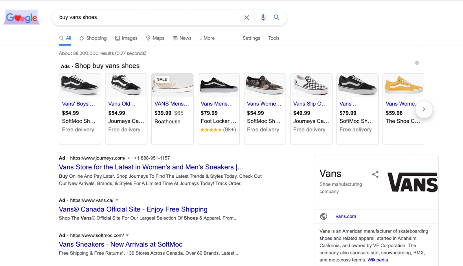The image size is (463, 266).
Task: Open softmoc.com ad URL dropdown arrow
Action: tap(127, 235)
